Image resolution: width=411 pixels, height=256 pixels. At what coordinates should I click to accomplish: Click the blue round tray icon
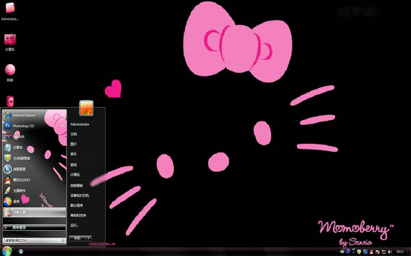[x=348, y=251]
